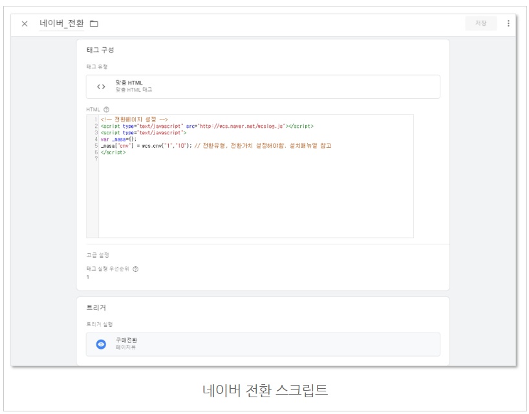Screen dimensions: 529x414
Task: Open the help icon next to HTML label
Action: (106, 110)
